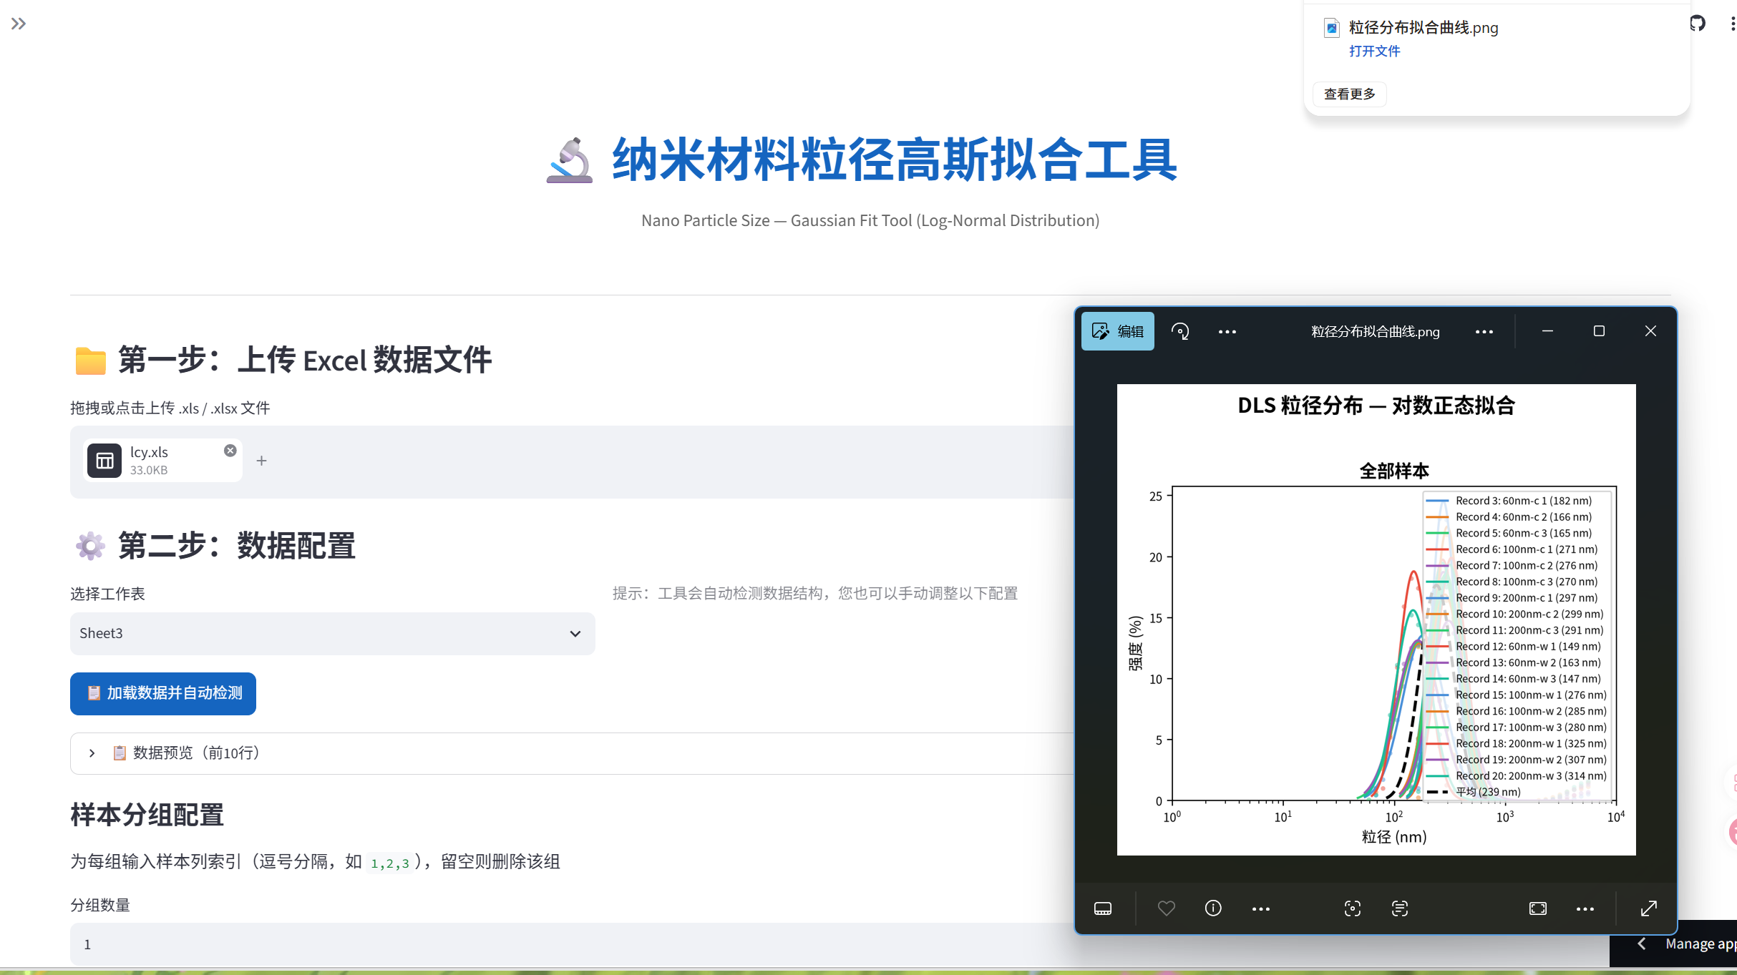Viewport: 1737px width, 975px height.
Task: Enter fullscreen with diagonal arrow icon
Action: [x=1648, y=908]
